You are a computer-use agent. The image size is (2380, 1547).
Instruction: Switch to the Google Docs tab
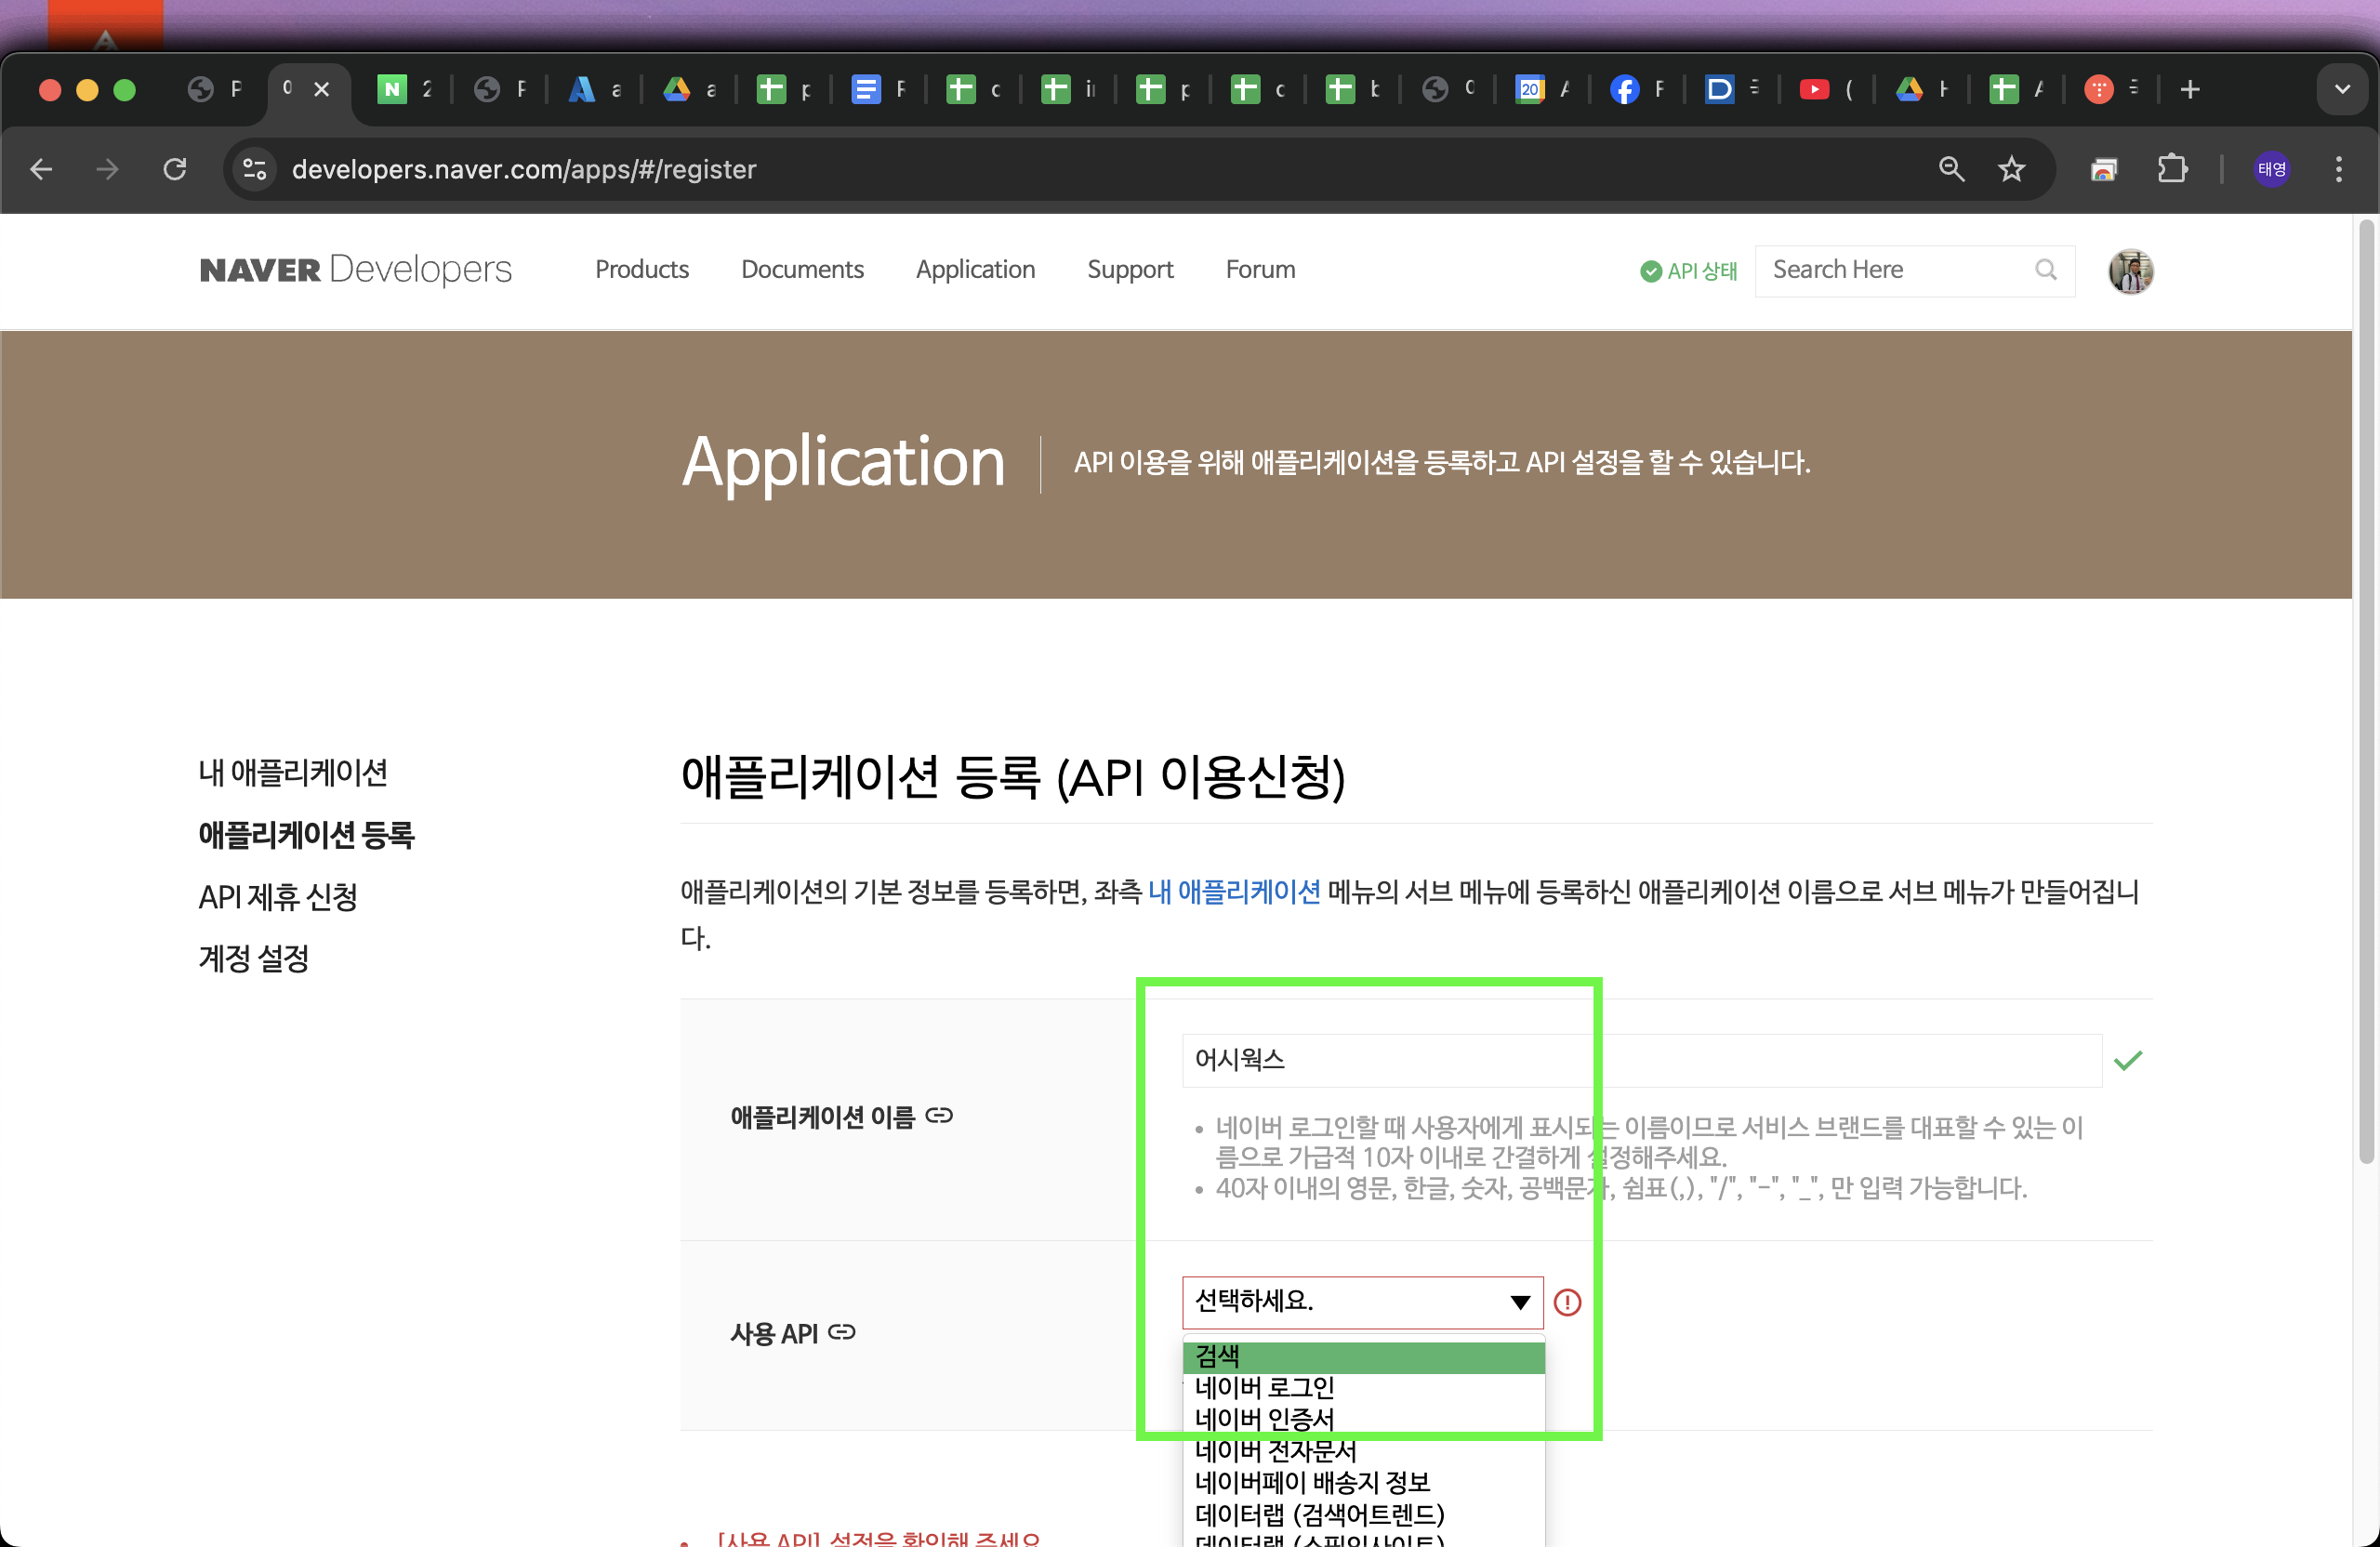pos(878,90)
